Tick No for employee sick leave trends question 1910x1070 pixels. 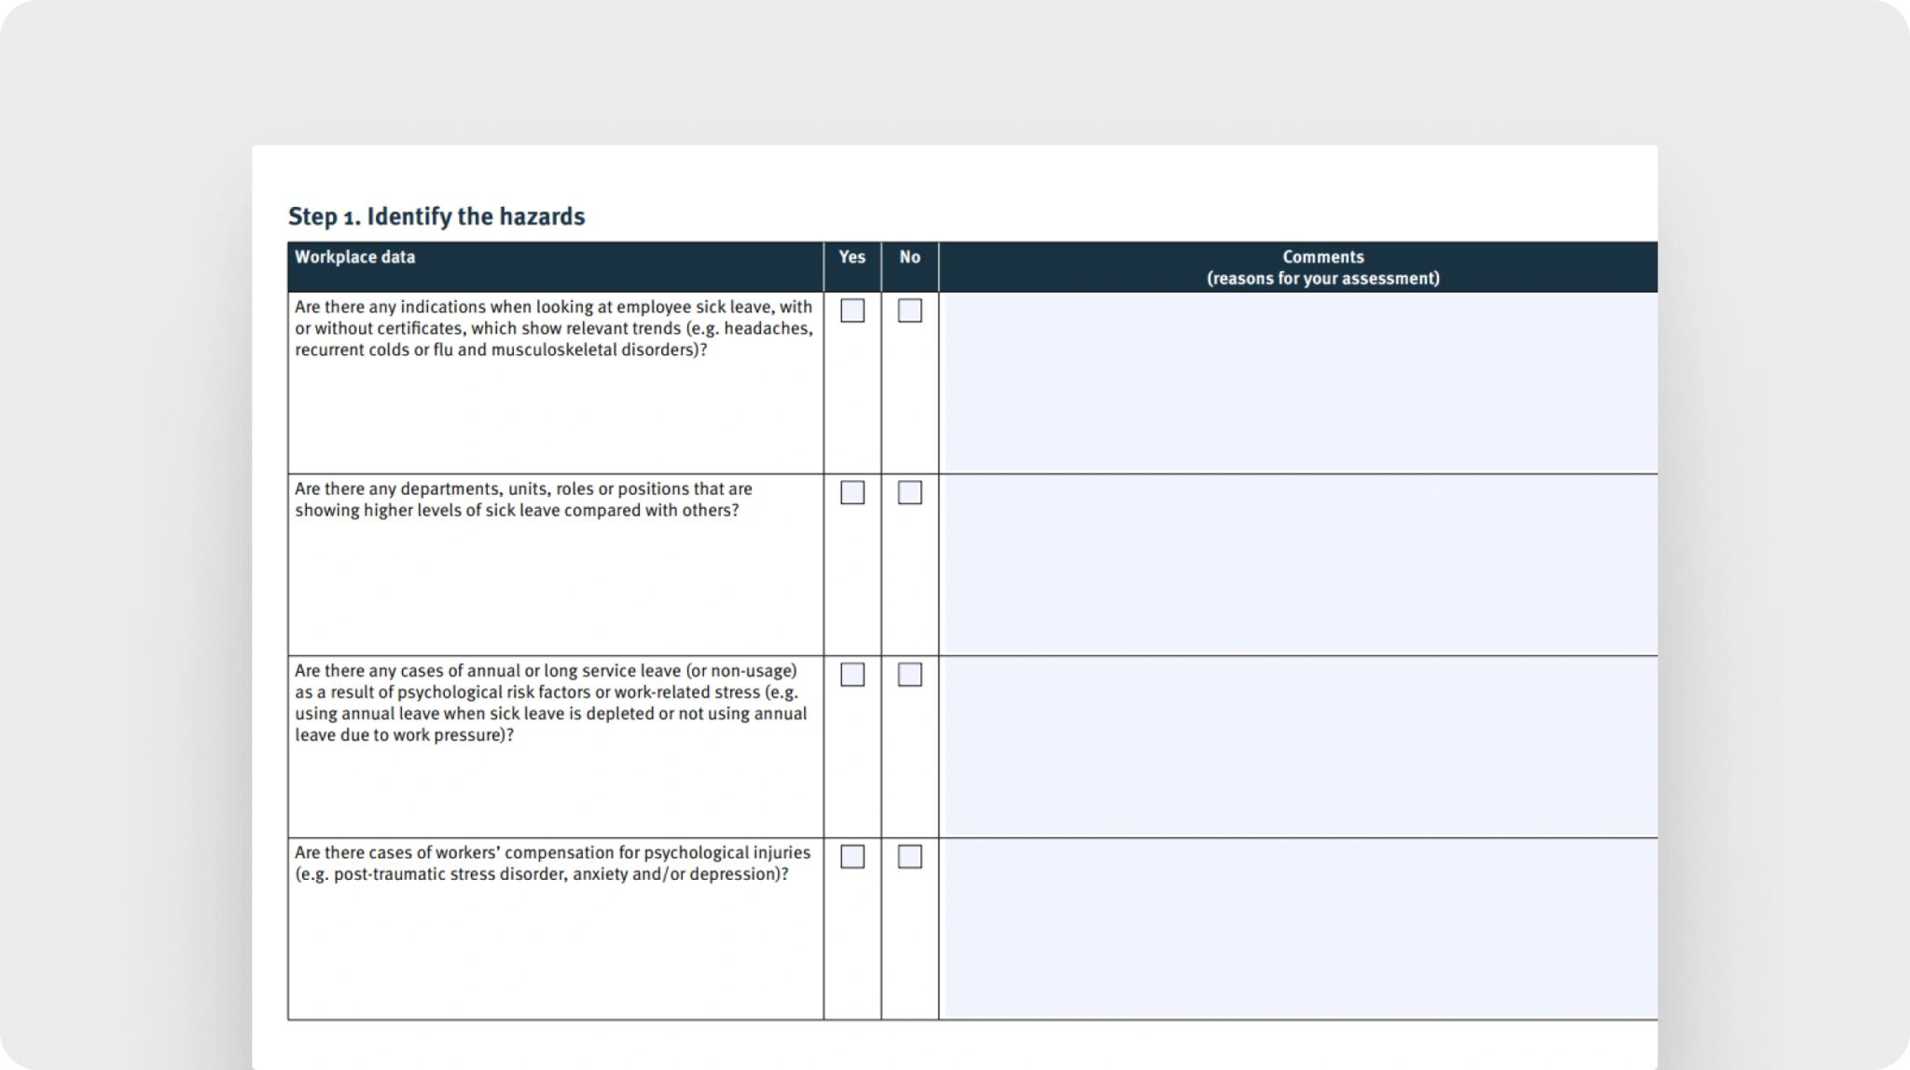pos(910,310)
